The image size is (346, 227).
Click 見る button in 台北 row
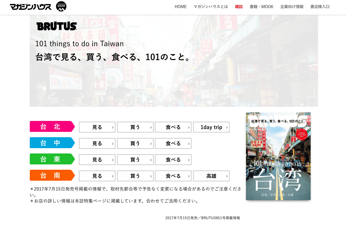(97, 127)
